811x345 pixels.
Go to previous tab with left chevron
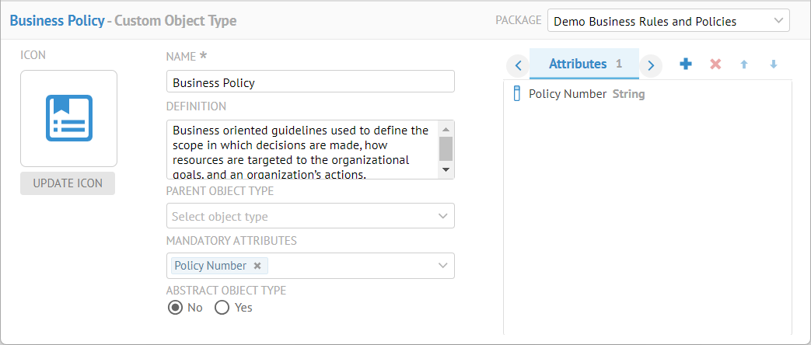click(518, 65)
